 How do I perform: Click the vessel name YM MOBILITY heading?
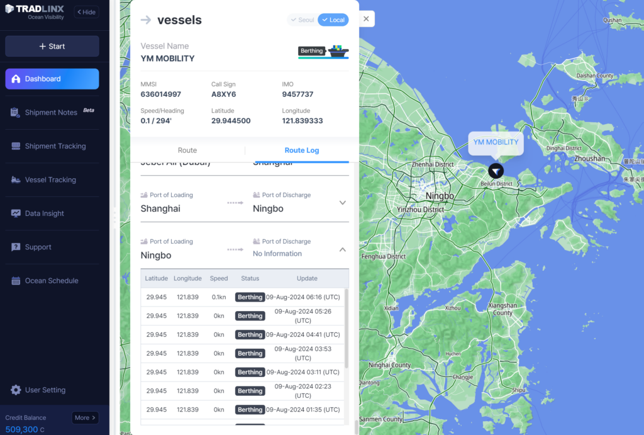tap(167, 59)
